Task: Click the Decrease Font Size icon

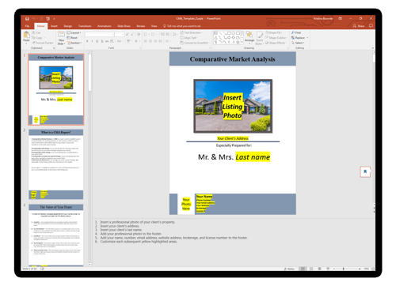Action: (132, 35)
